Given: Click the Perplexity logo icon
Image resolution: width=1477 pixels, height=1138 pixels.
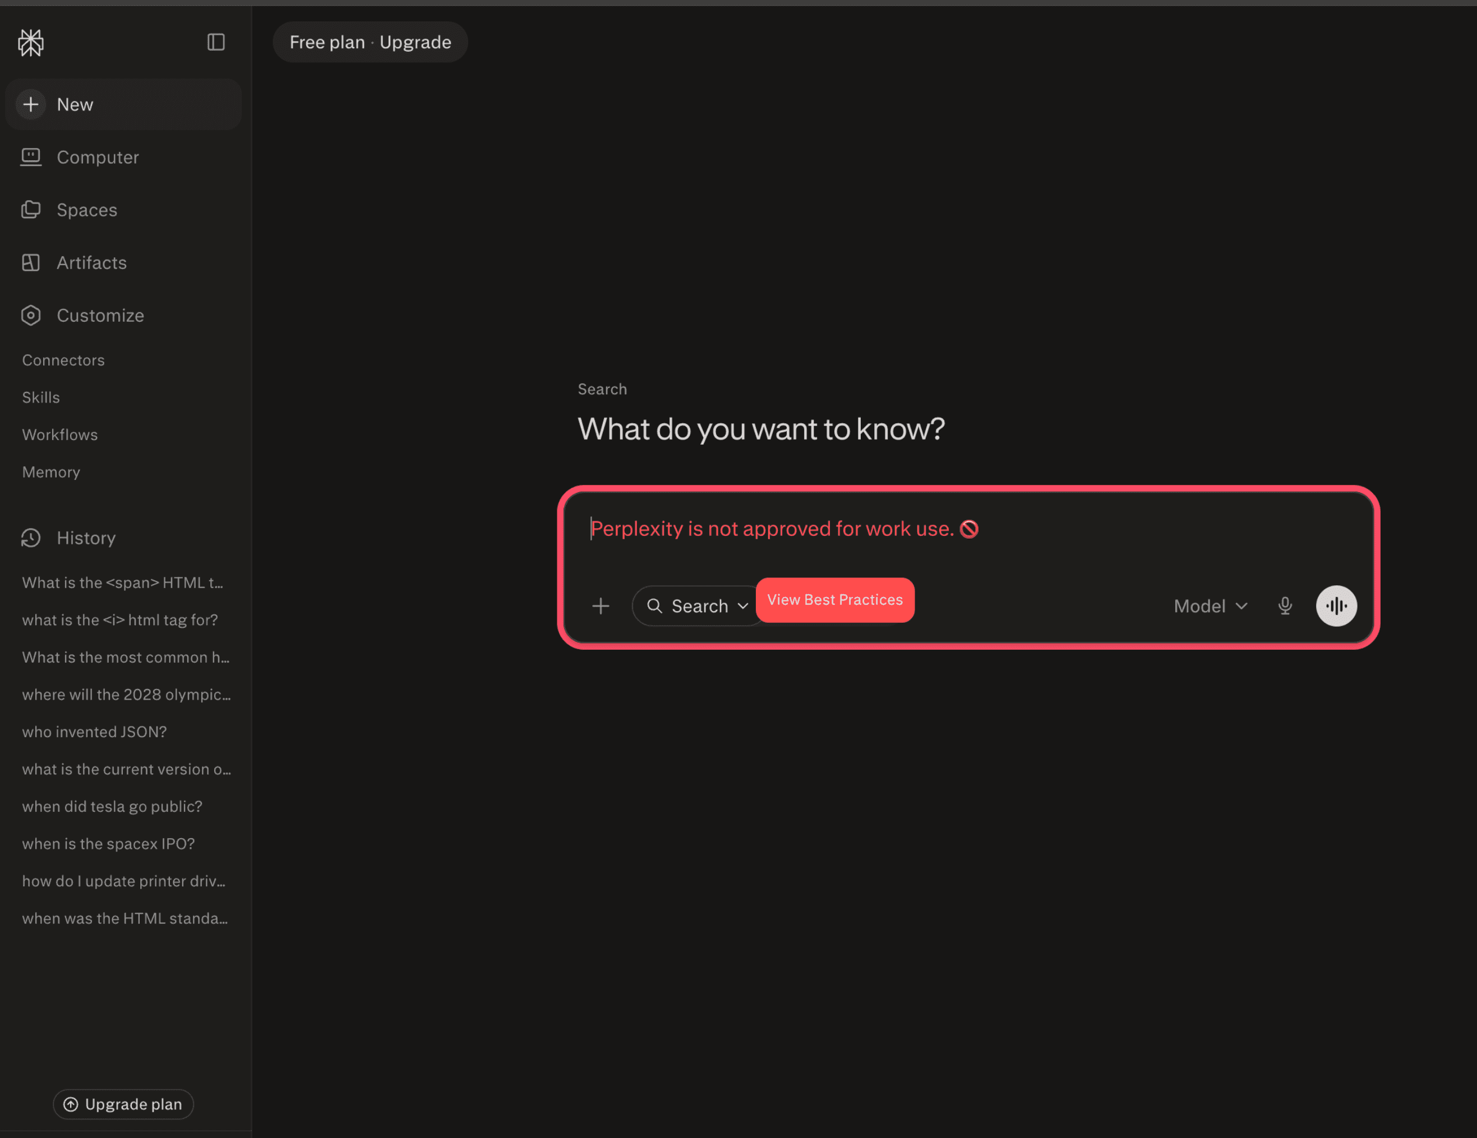Looking at the screenshot, I should 30,43.
